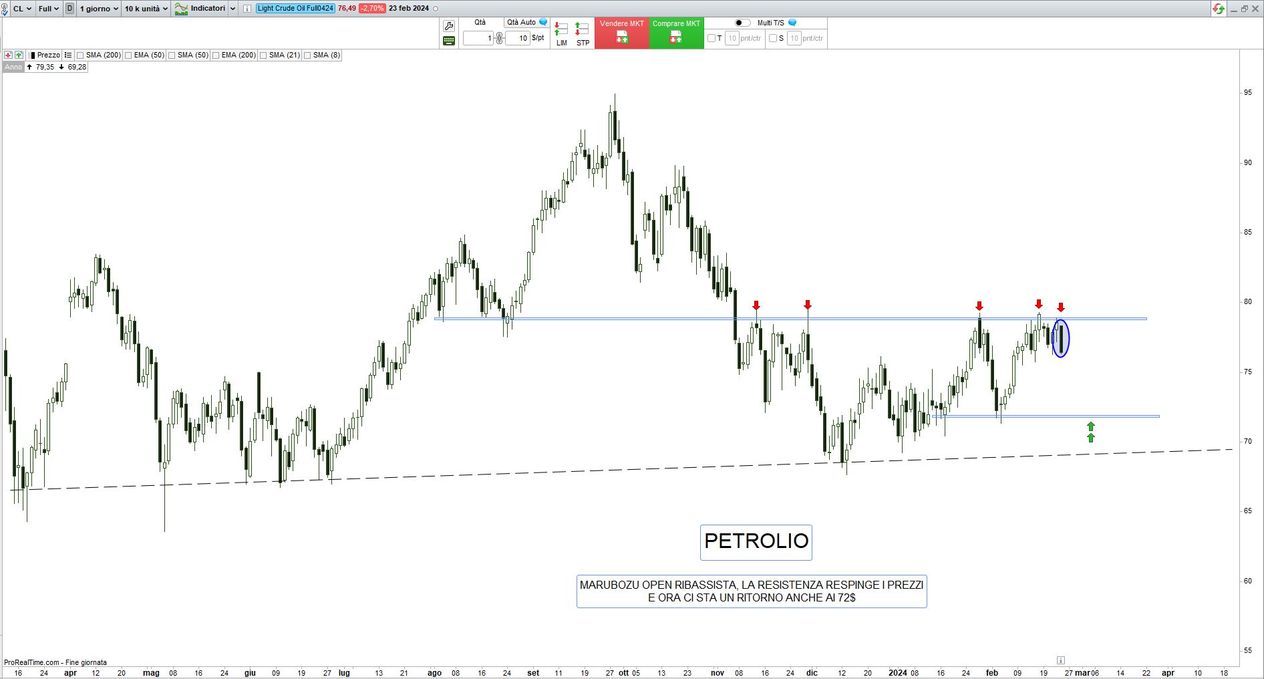
Task: Open the 10 k unità dropdown
Action: click(x=146, y=9)
